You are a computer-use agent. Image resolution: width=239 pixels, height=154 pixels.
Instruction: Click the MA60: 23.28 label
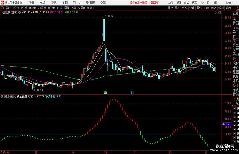[72, 12]
